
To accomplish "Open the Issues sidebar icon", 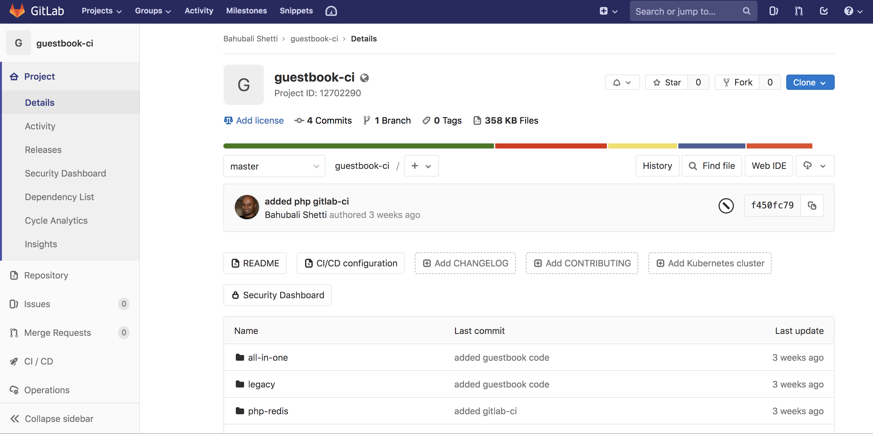I will point(13,304).
